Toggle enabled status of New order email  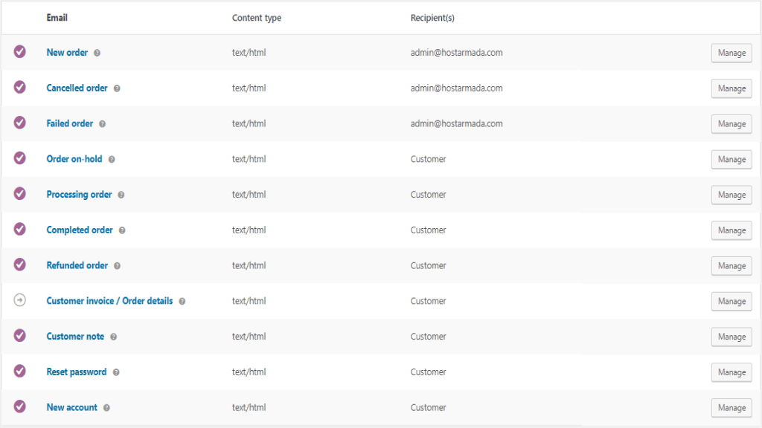tap(20, 52)
